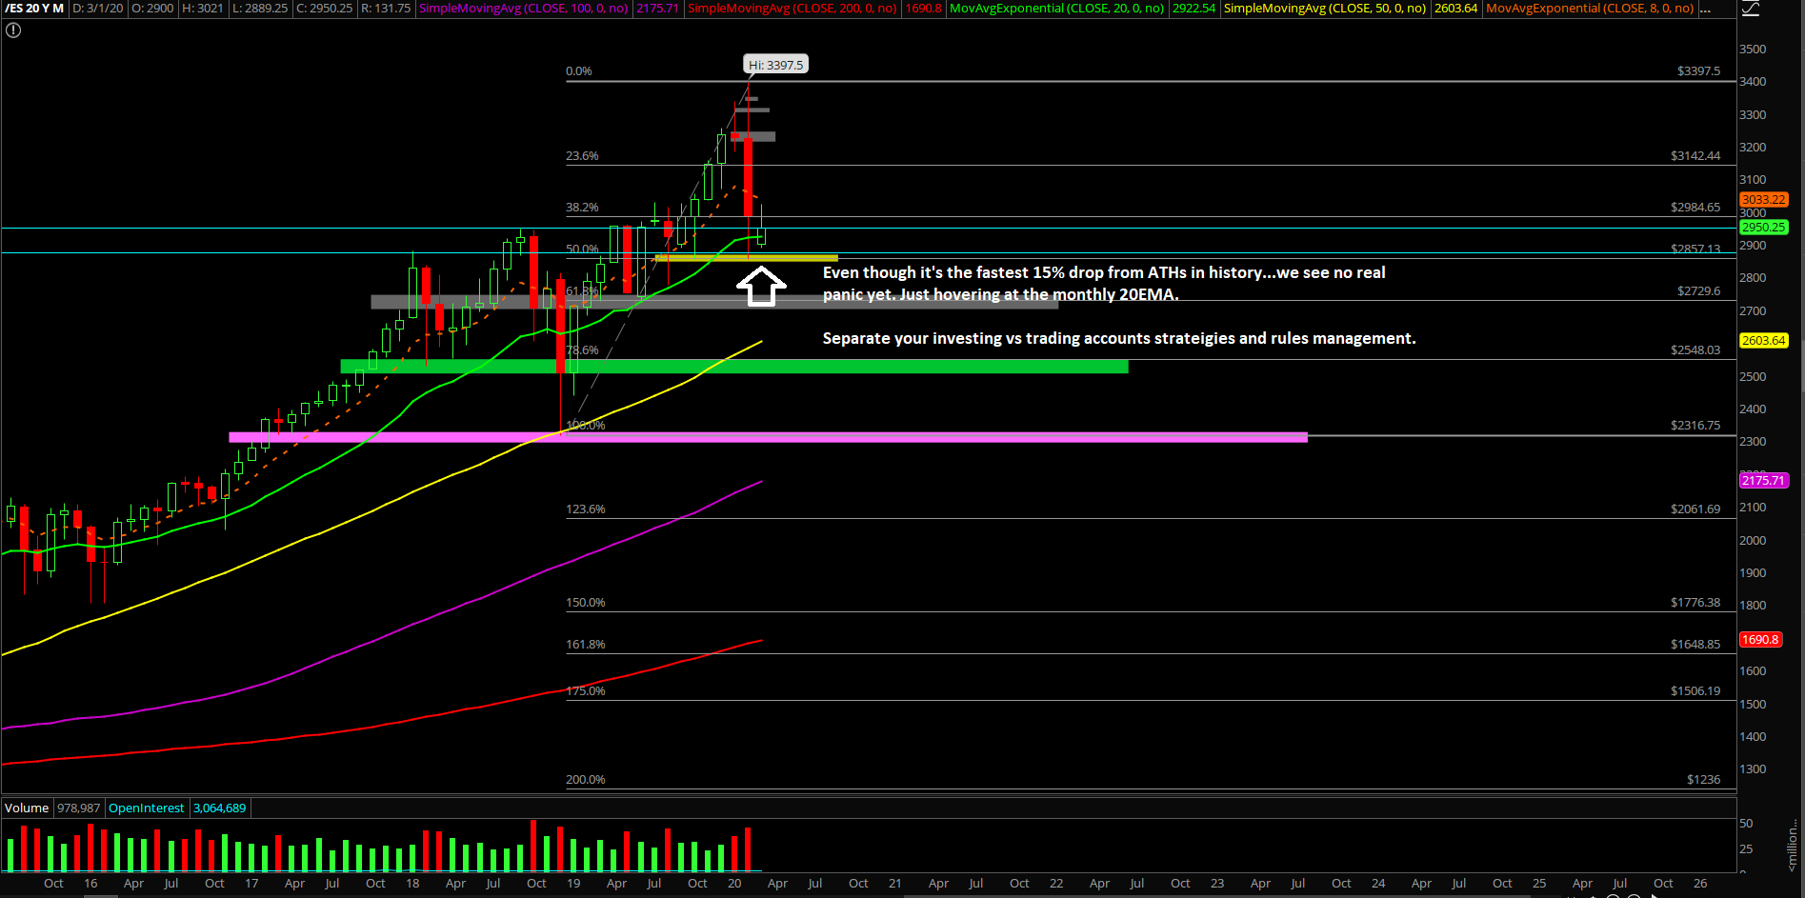
Task: Click the year 20 time axis label
Action: click(734, 884)
